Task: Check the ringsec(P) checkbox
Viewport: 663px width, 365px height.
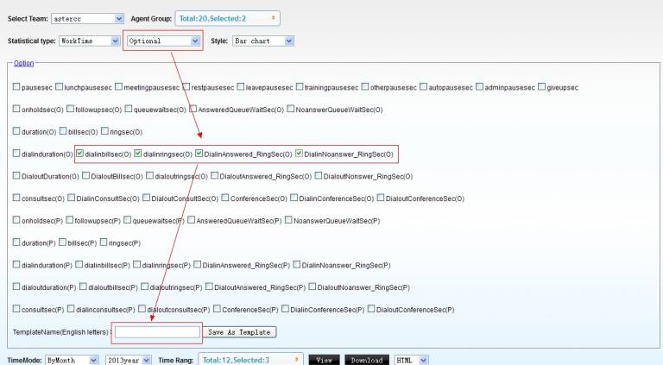Action: [x=104, y=242]
